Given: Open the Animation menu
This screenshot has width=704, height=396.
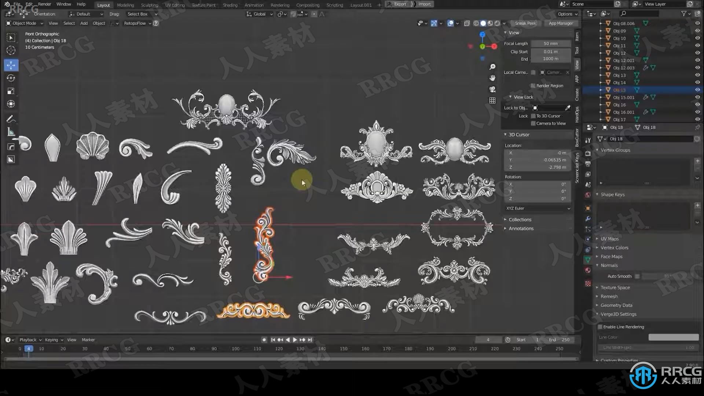Looking at the screenshot, I should pos(253,4).
